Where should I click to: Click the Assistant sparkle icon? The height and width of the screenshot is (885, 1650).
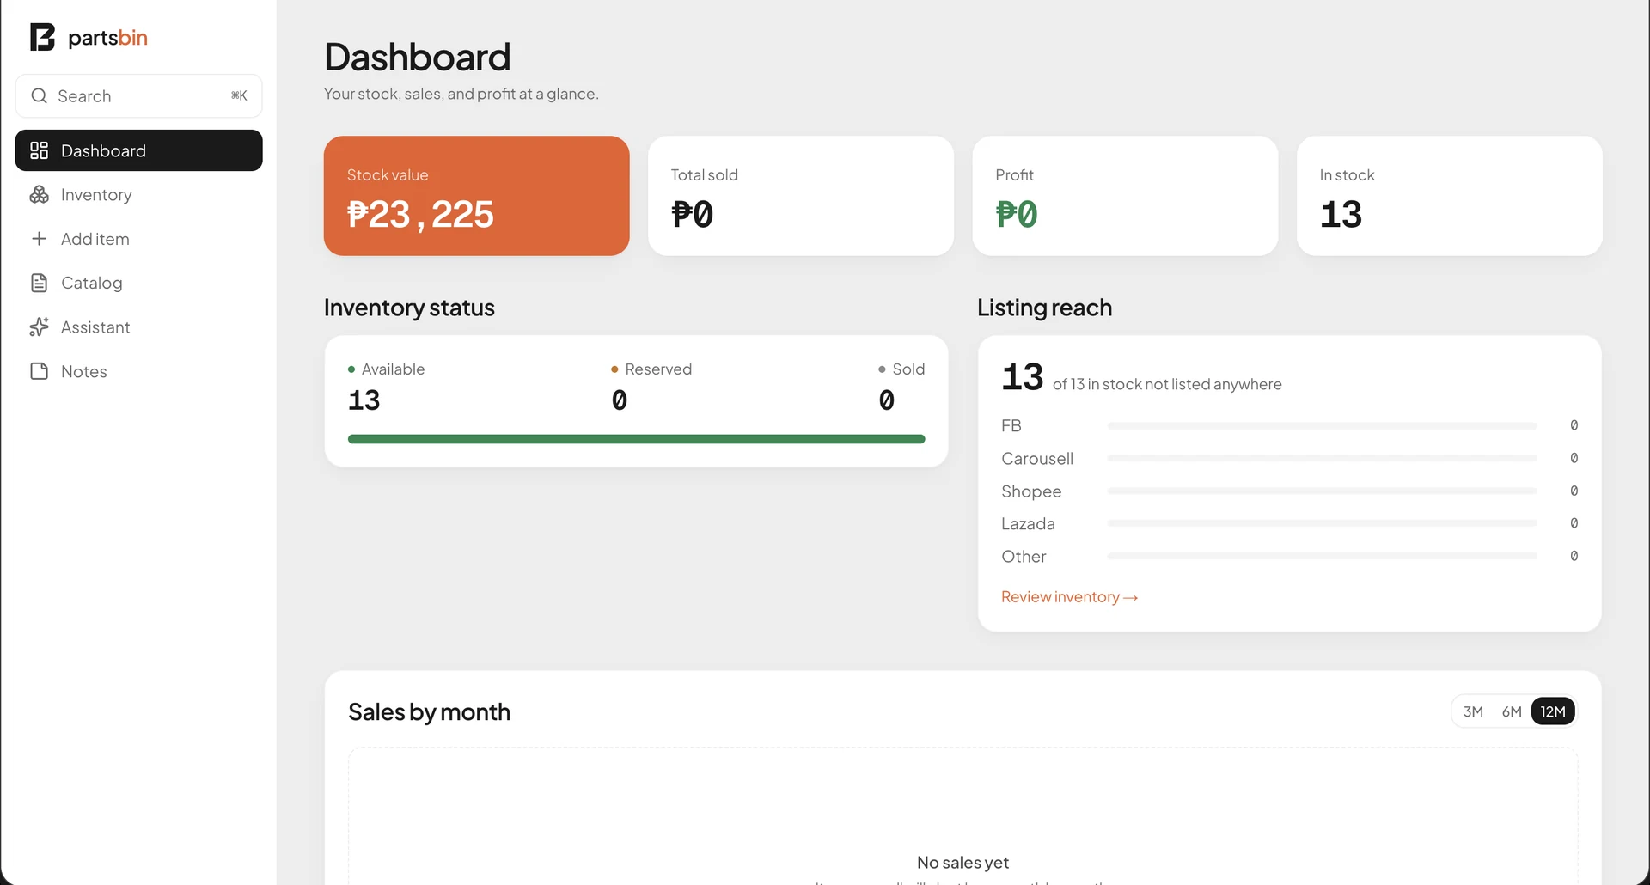[x=39, y=327]
